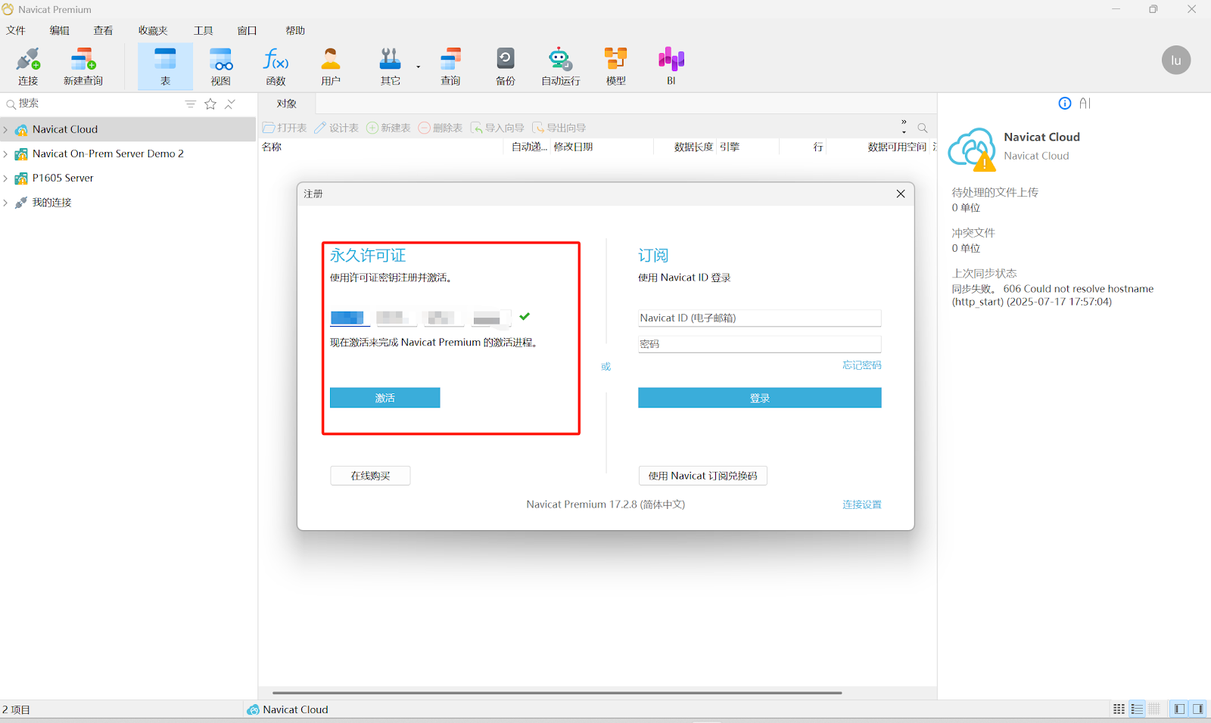Open the 查询 (Query) toolbar icon

click(x=450, y=67)
